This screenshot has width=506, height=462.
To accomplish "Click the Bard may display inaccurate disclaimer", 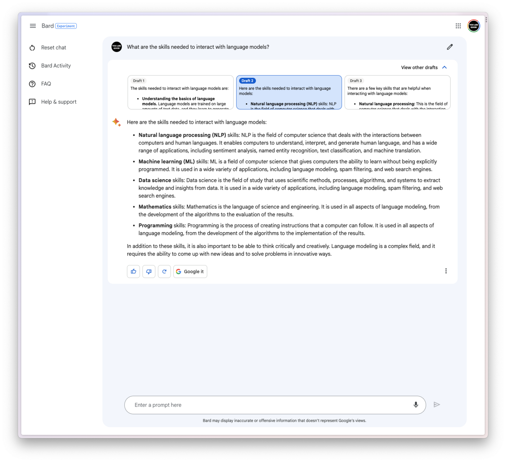I will pyautogui.click(x=284, y=421).
